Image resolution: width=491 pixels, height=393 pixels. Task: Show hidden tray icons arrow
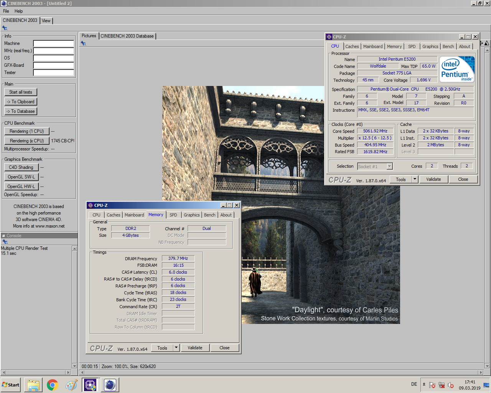(424, 384)
